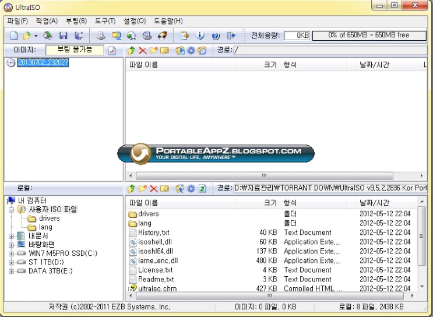433x317 pixels.
Task: Burn the image with the flaming disc icon
Action: click(163, 36)
